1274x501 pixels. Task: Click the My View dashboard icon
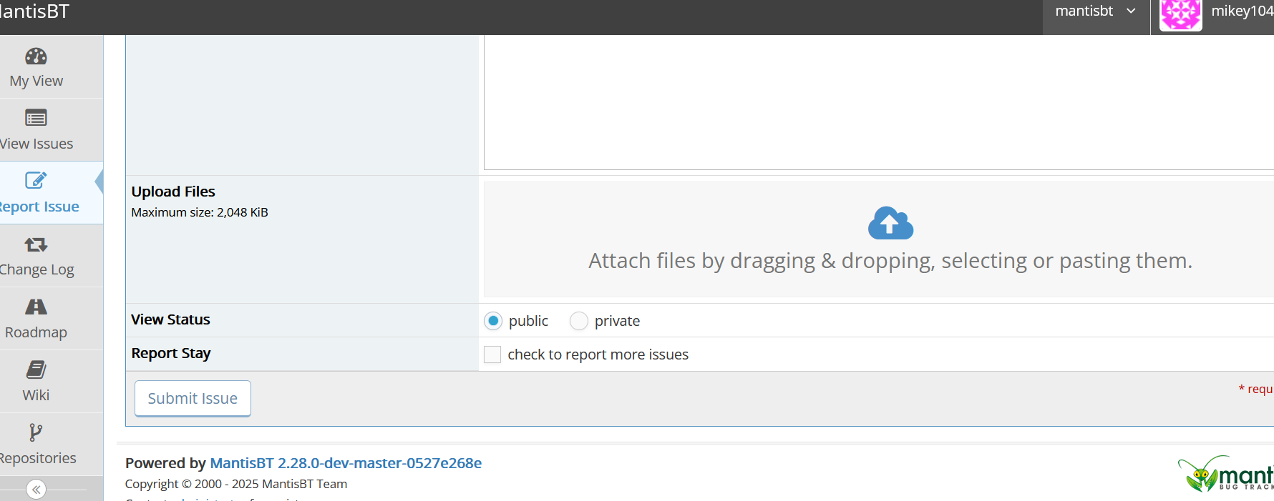(36, 56)
